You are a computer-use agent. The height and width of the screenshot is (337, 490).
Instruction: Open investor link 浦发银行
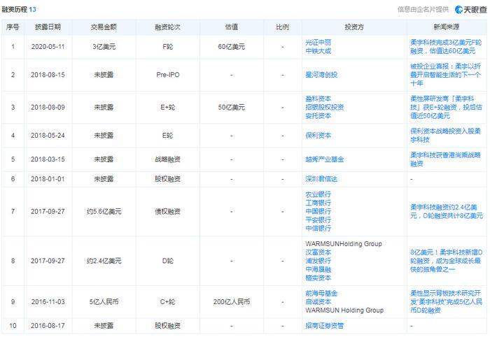pos(318,261)
